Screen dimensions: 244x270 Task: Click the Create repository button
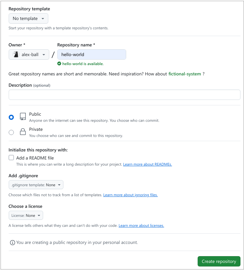(x=219, y=262)
